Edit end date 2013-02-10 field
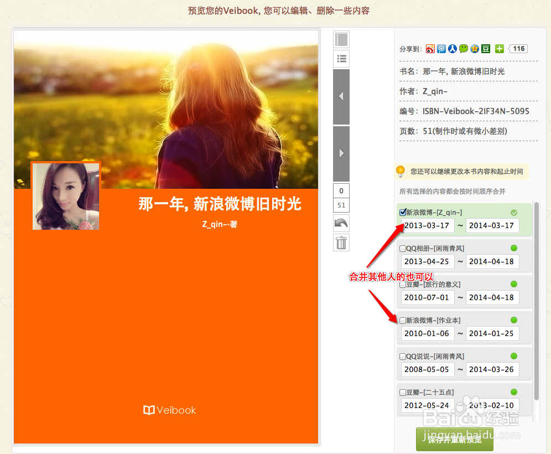 492,405
